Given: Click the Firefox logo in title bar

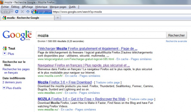Looking at the screenshot, I should [x=2, y=2].
